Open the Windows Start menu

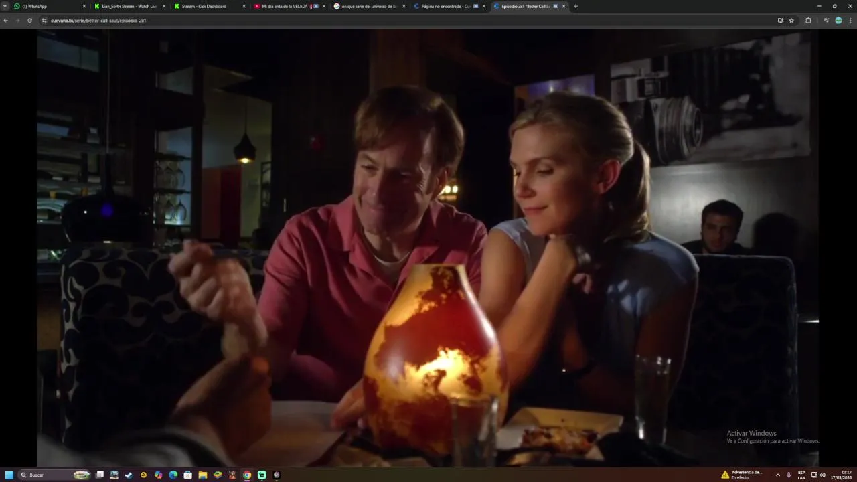click(x=9, y=475)
